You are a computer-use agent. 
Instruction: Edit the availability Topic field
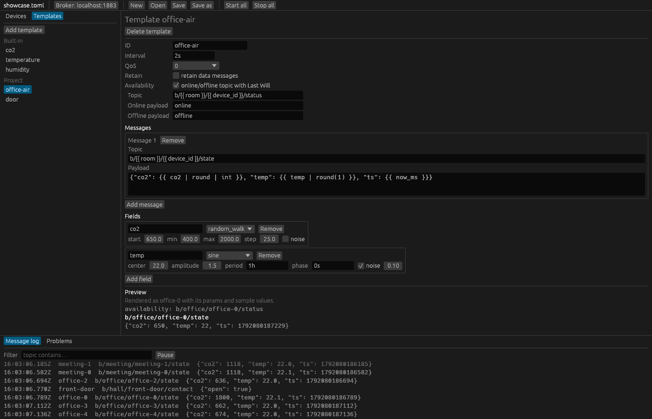point(238,95)
